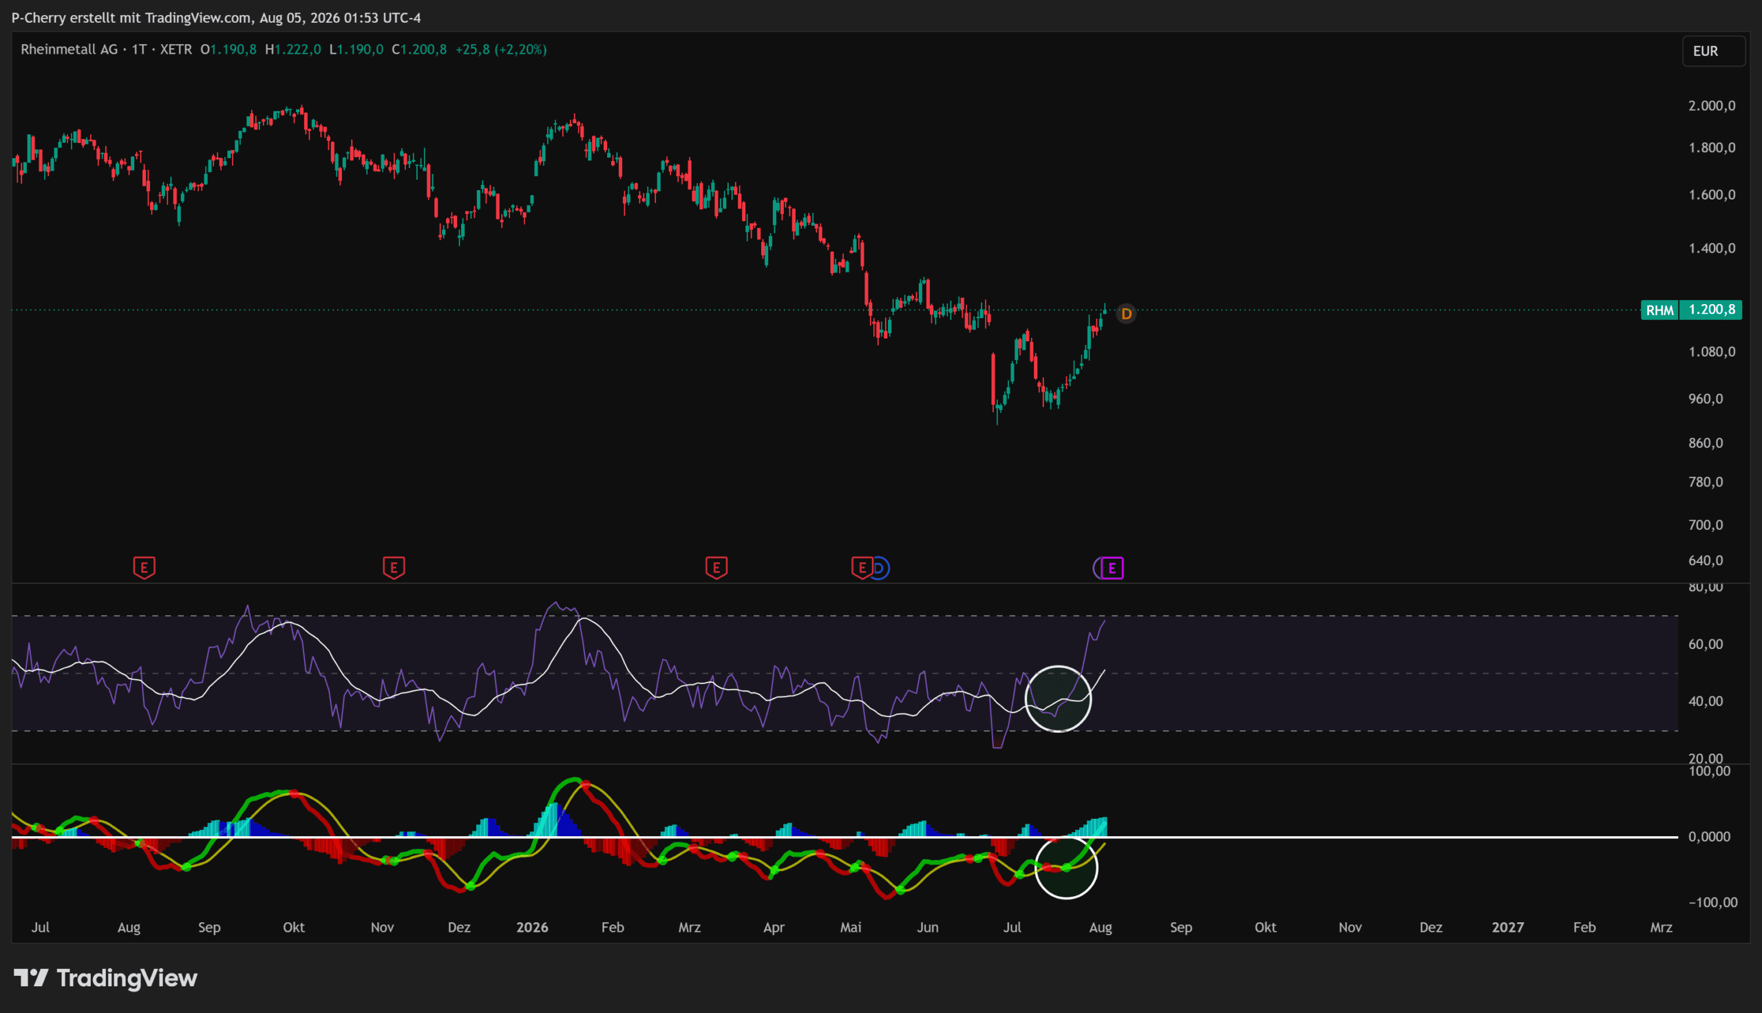Click the 1.600,0 price axis label
This screenshot has height=1013, width=1762.
[1712, 195]
